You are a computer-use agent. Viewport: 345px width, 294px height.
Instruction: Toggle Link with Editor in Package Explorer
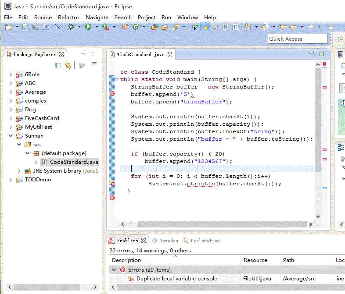[x=68, y=65]
